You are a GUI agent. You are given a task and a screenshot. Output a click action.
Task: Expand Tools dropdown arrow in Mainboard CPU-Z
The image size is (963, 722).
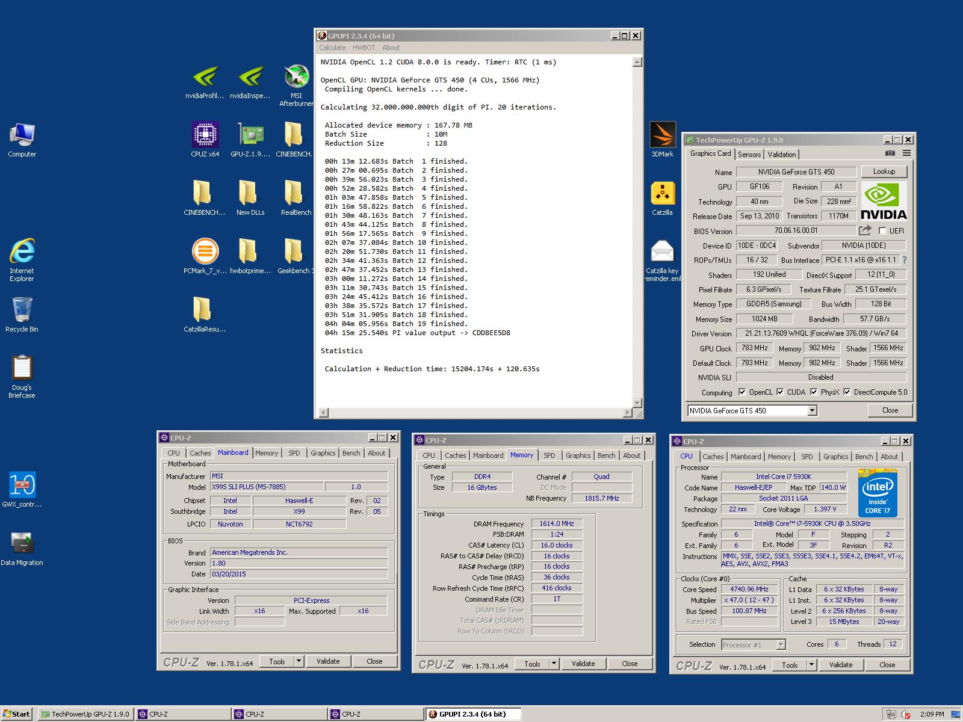[x=299, y=661]
